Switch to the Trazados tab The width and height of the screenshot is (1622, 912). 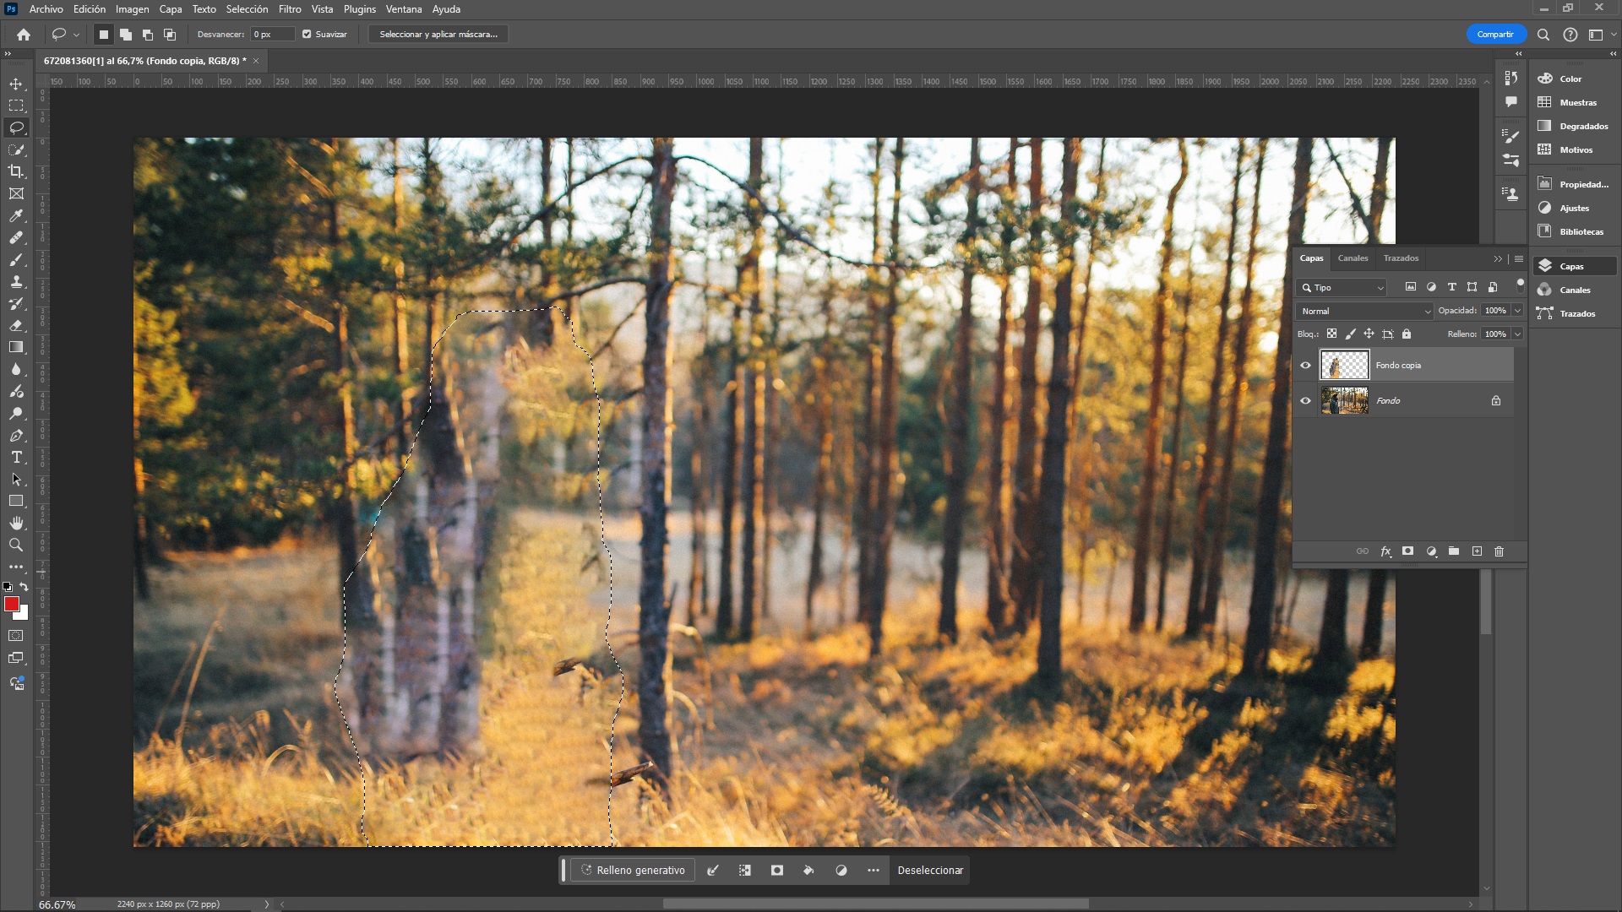1401,258
